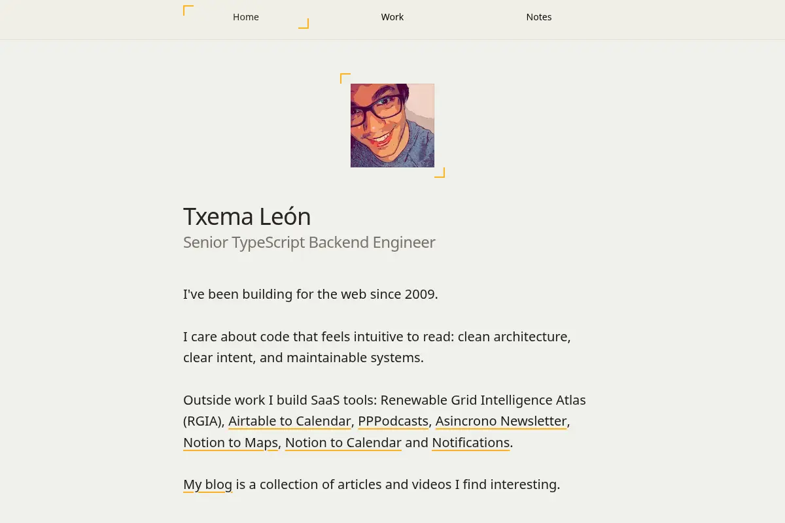Open the Asincrono Newsletter link
The width and height of the screenshot is (785, 523).
pyautogui.click(x=501, y=421)
